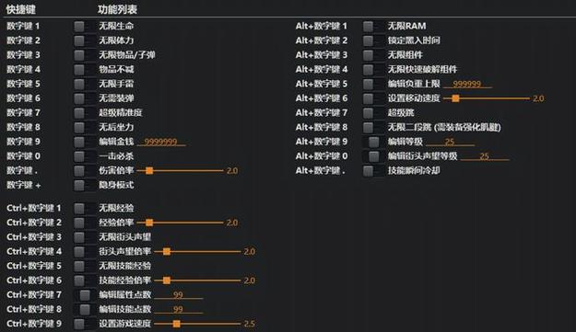
Task: Enable the 无限体力 option
Action: 84,40
